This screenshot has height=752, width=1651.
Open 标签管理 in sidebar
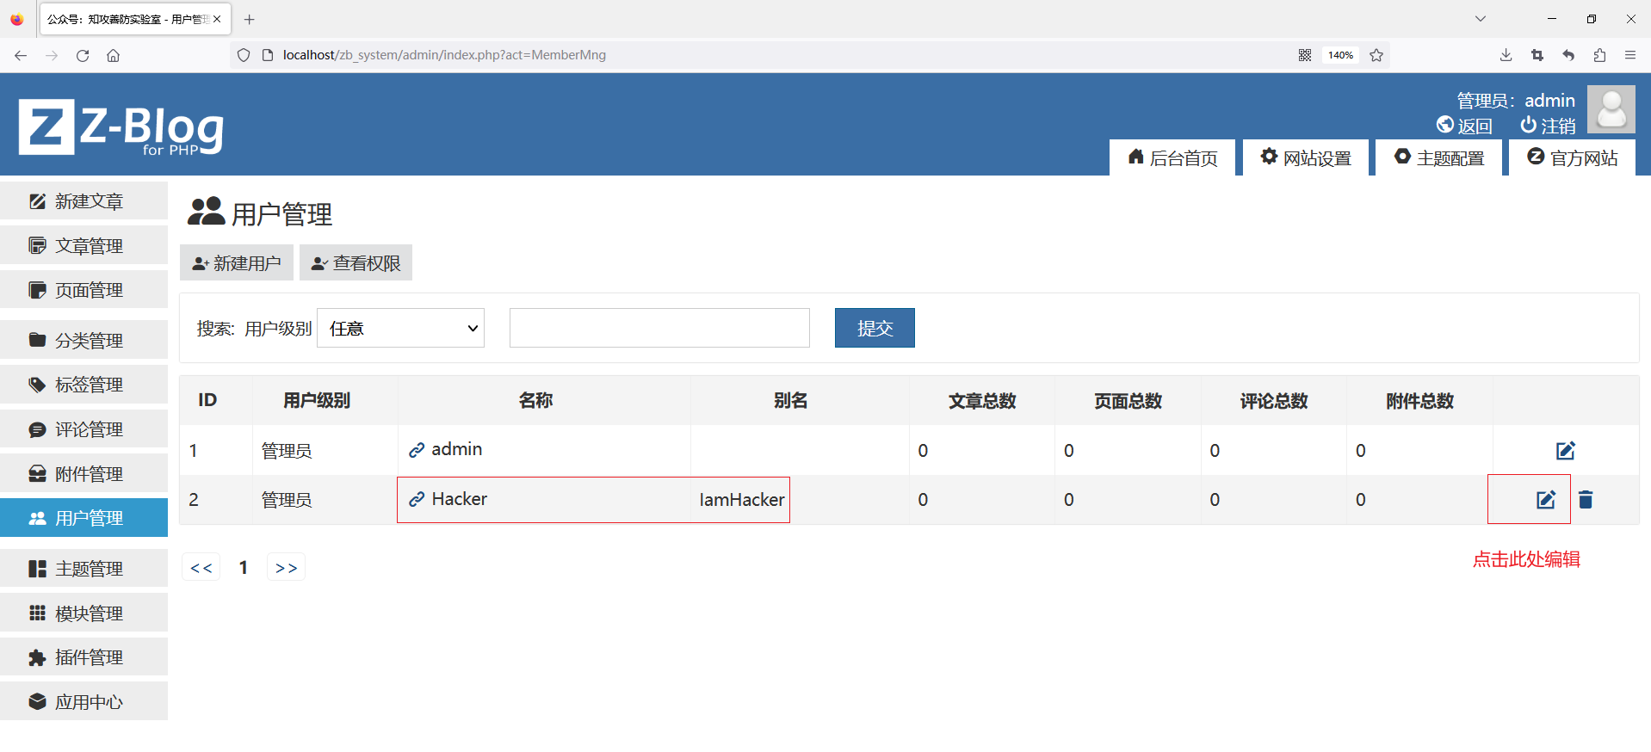[x=83, y=385]
